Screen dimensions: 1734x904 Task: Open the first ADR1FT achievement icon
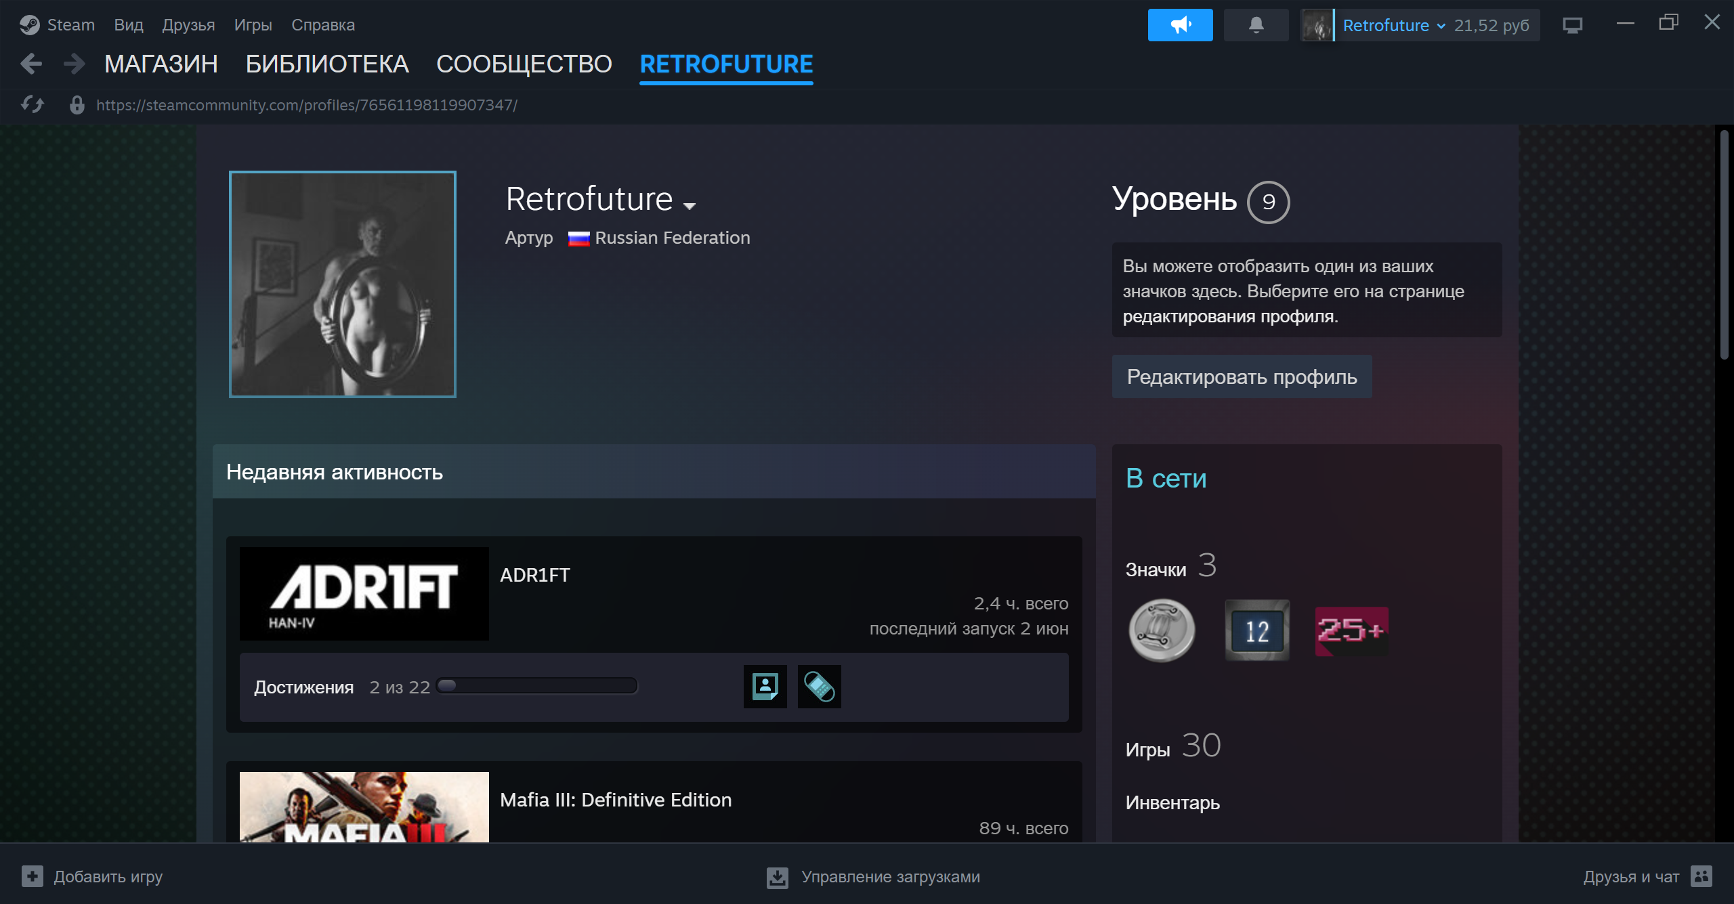[x=765, y=687]
